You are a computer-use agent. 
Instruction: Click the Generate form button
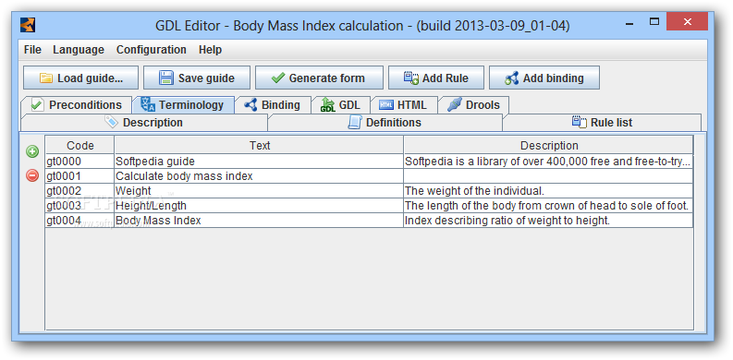(319, 78)
